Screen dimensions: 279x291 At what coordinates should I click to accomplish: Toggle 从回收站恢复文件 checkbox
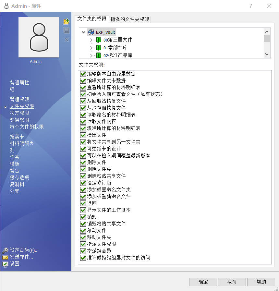tap(83, 101)
